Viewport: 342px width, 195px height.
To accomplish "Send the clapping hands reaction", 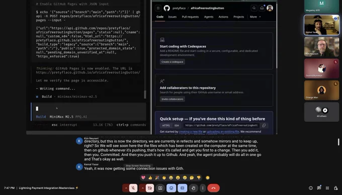I will pos(164,178).
